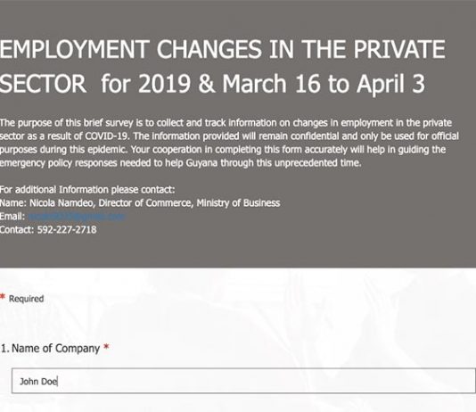Viewport: 476px width, 412px height.
Task: Click the 2019 year in the title
Action: pyautogui.click(x=165, y=84)
